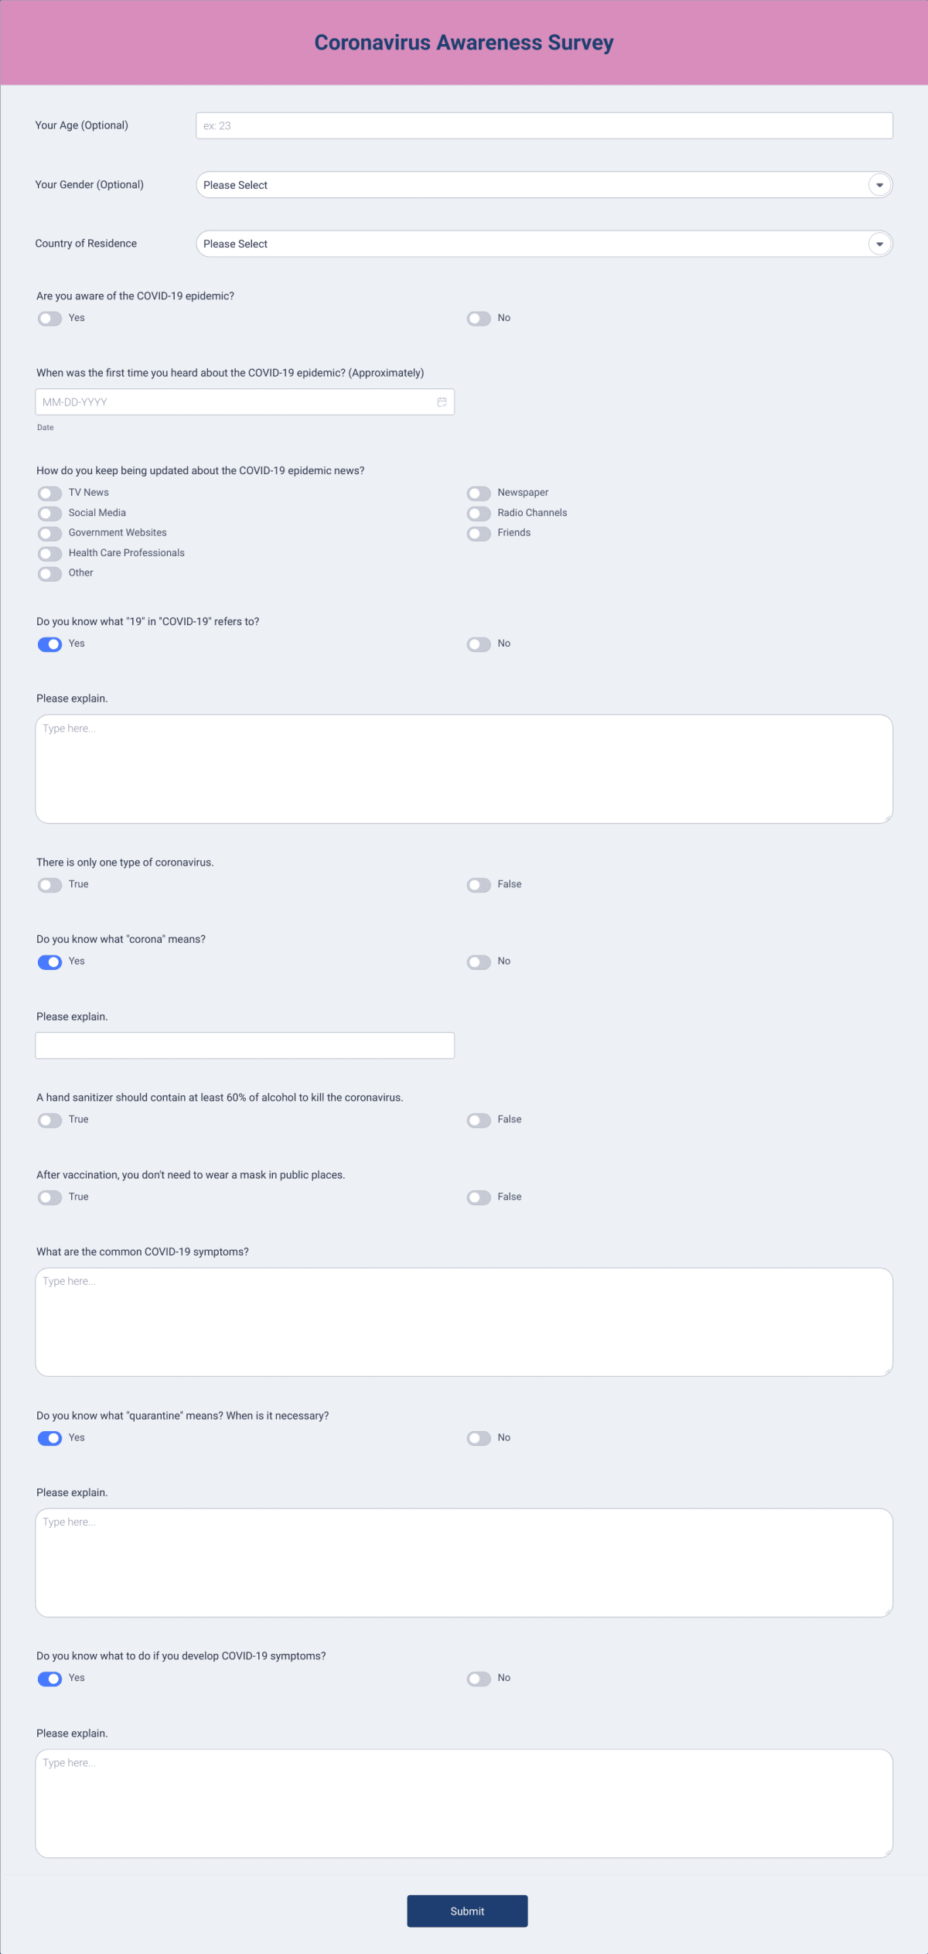This screenshot has width=928, height=1954.
Task: Enable the Radio Channels option
Action: coord(478,513)
